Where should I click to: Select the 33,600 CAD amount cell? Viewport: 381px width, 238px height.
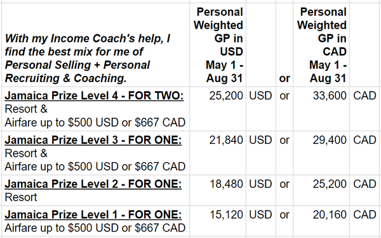(x=330, y=95)
